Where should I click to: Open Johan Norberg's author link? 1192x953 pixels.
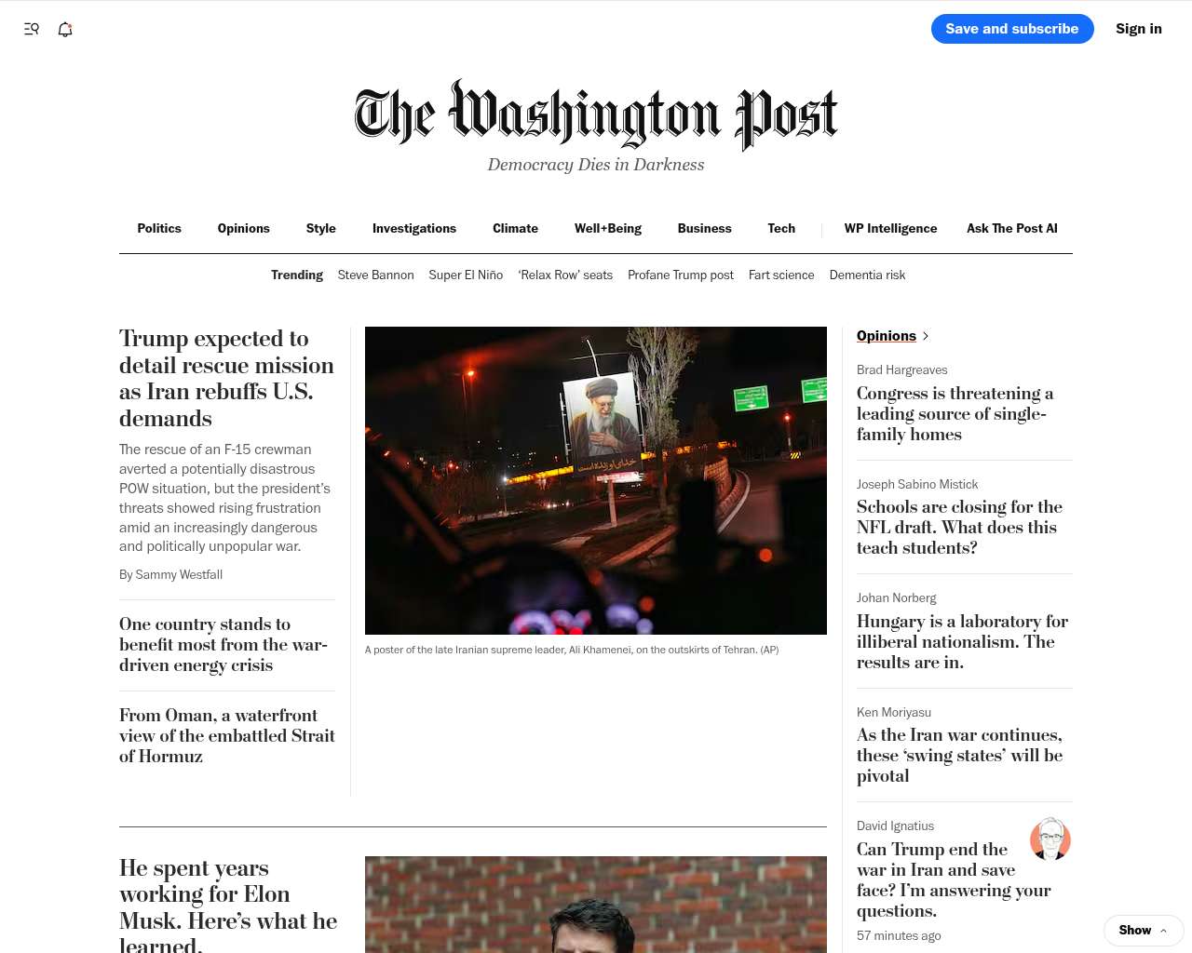coord(897,598)
